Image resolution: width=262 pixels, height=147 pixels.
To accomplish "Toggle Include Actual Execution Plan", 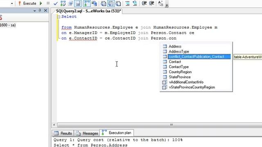I will point(87,3).
